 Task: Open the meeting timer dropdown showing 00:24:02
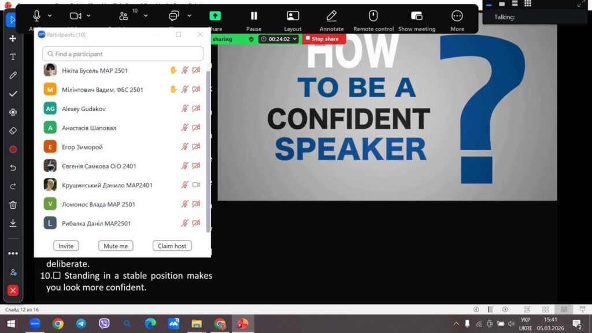(279, 39)
